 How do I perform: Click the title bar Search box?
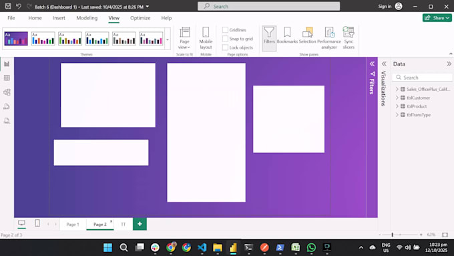[268, 6]
